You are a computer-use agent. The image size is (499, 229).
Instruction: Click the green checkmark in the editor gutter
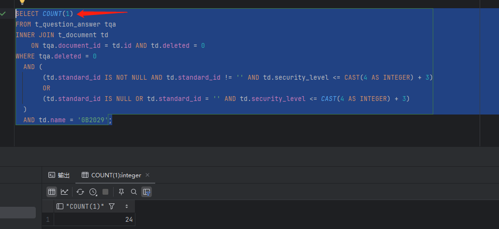(3, 14)
